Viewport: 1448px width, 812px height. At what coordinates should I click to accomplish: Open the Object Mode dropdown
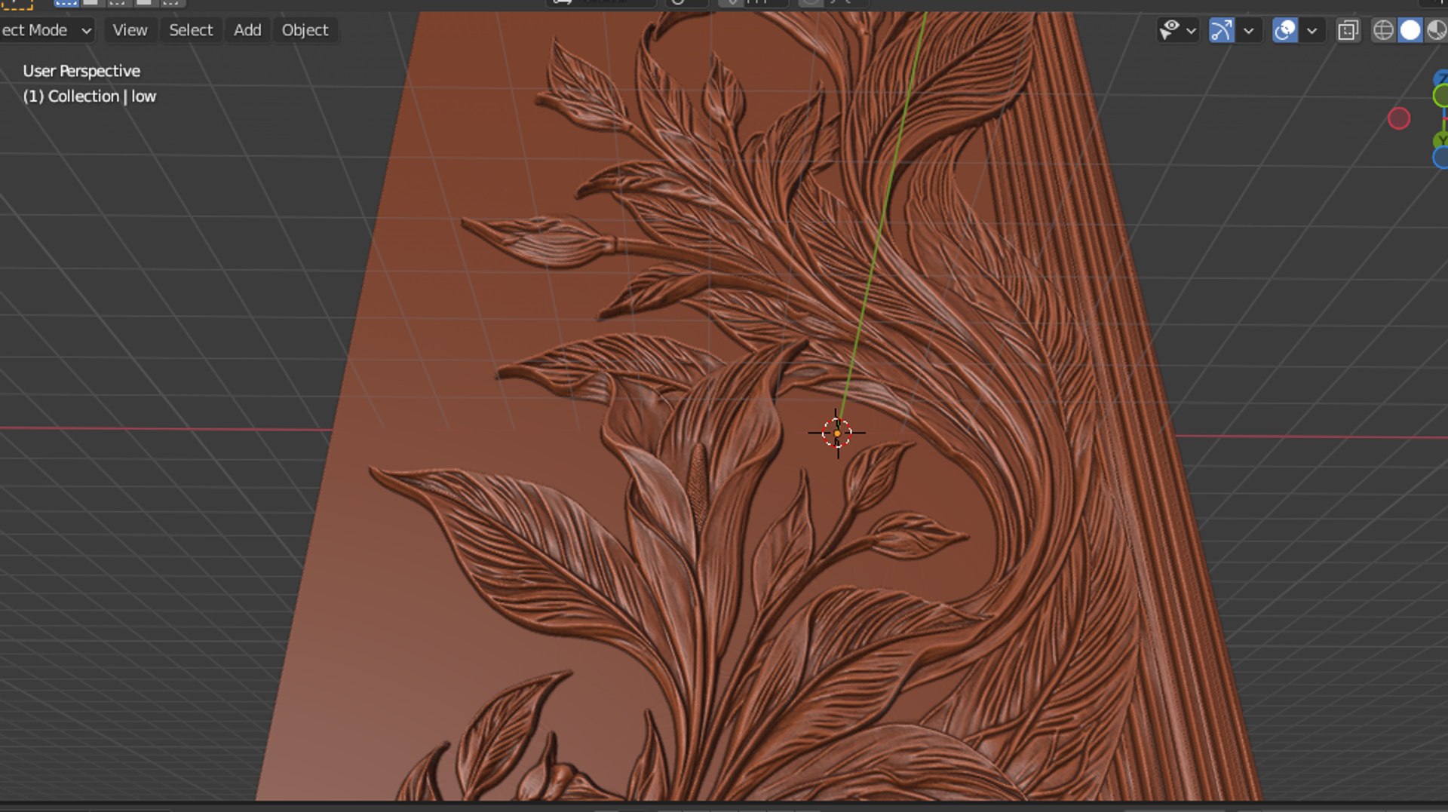46,30
